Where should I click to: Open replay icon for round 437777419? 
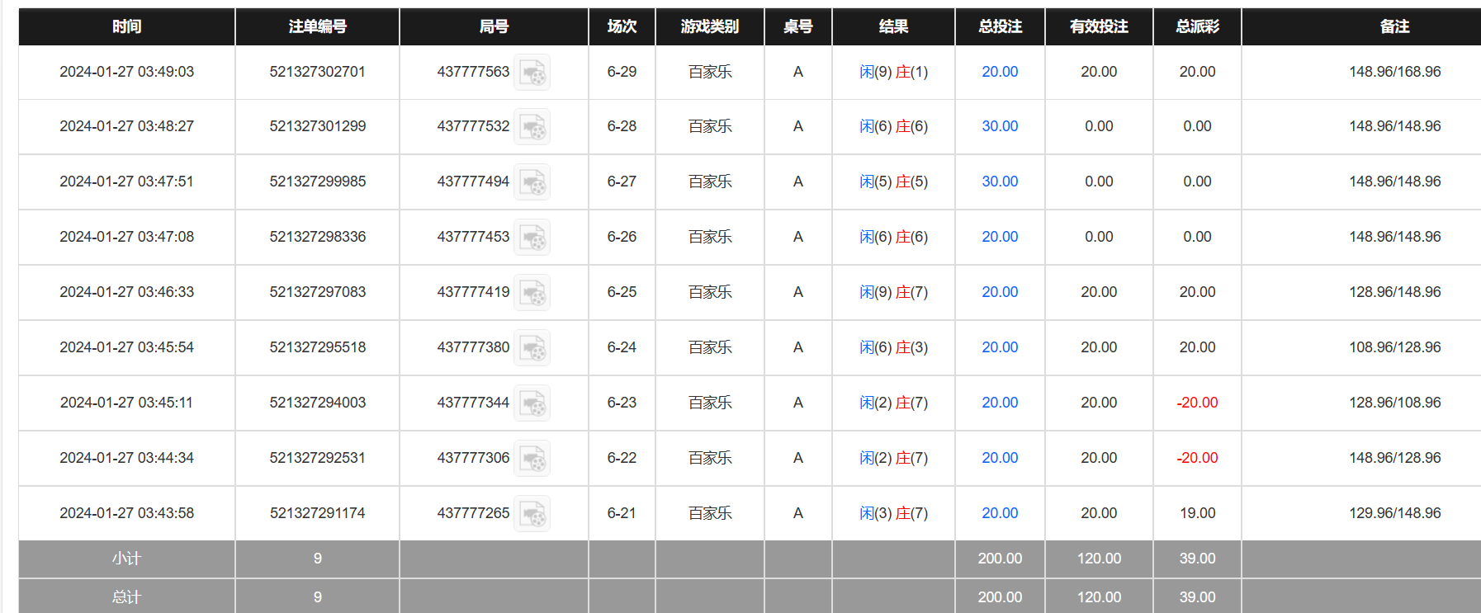coord(532,293)
